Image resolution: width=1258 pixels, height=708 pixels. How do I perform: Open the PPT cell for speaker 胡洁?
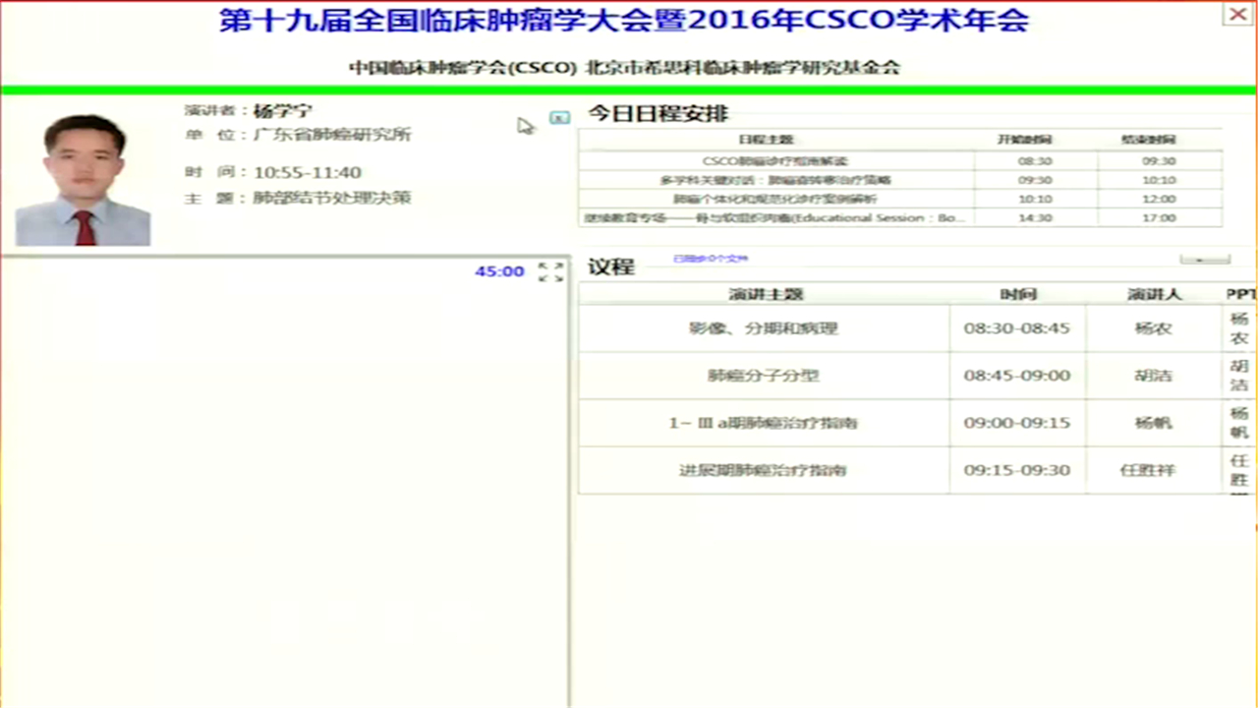pyautogui.click(x=1239, y=376)
